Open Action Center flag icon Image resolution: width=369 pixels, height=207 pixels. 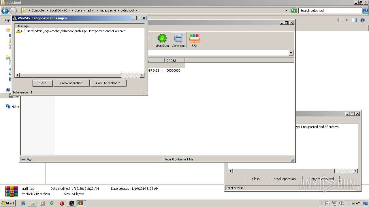point(328,203)
